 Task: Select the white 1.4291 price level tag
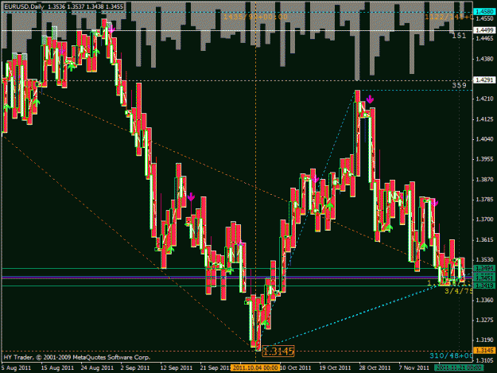(x=485, y=80)
